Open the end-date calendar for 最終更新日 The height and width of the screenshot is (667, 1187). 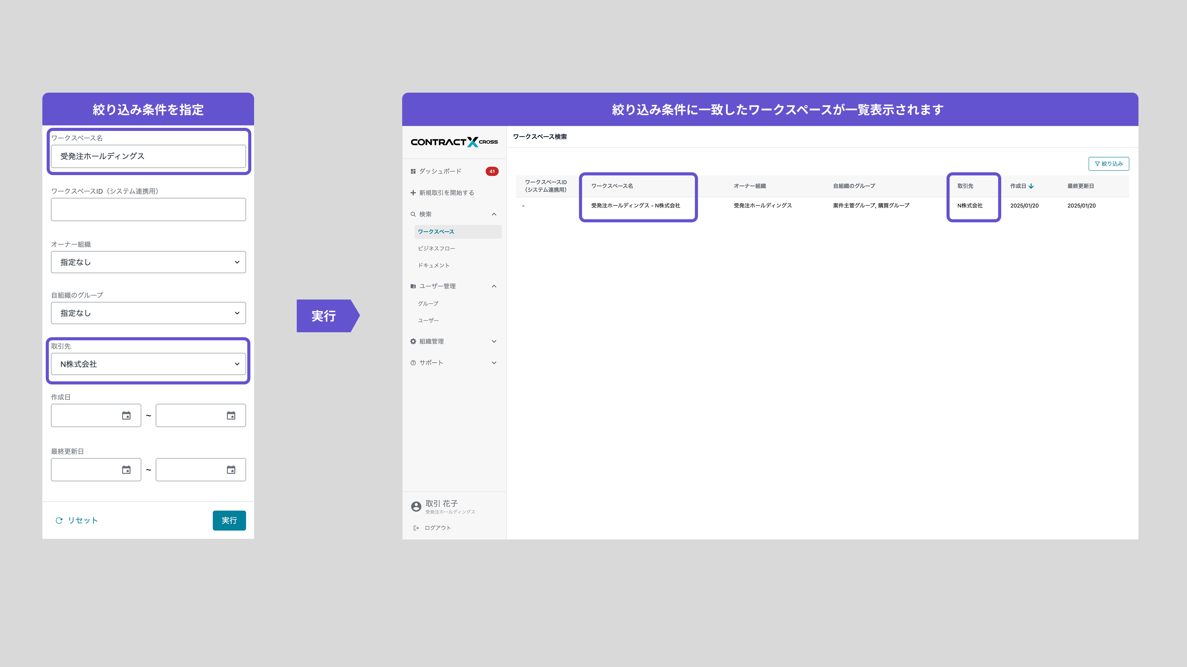[231, 470]
